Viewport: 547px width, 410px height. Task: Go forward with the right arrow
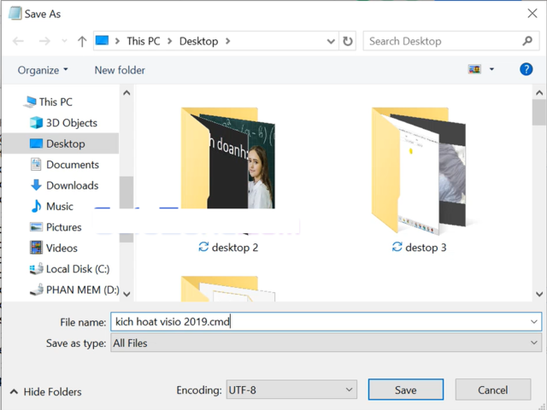click(44, 41)
